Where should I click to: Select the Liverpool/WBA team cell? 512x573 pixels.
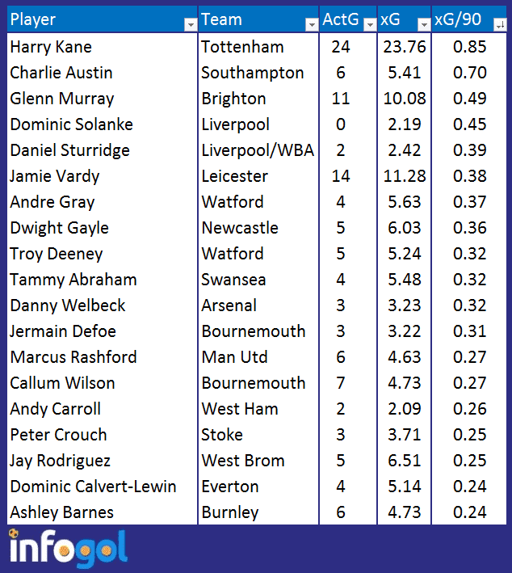click(x=258, y=150)
